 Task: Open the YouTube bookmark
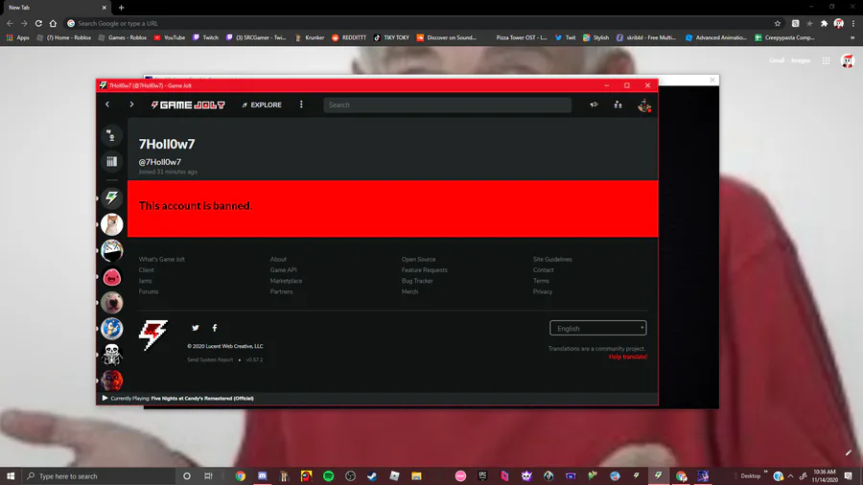coord(170,37)
